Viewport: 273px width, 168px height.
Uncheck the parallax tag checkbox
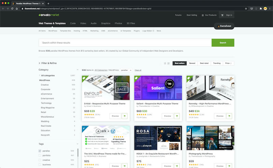[x=40, y=151]
